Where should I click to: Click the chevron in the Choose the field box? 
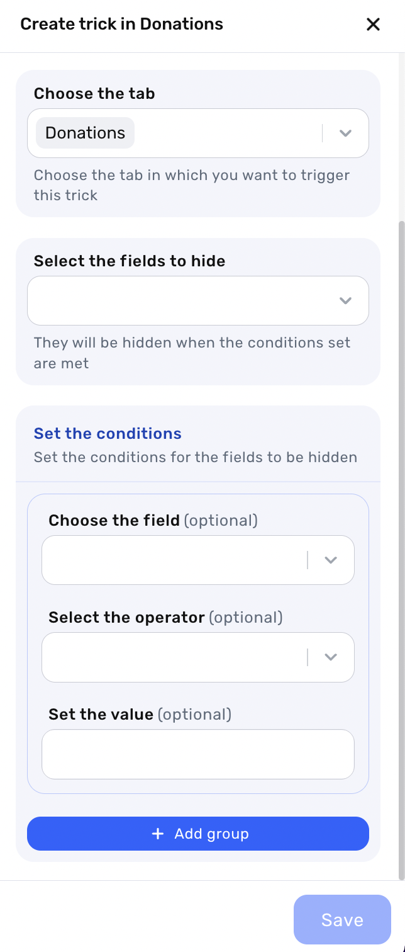pyautogui.click(x=331, y=560)
